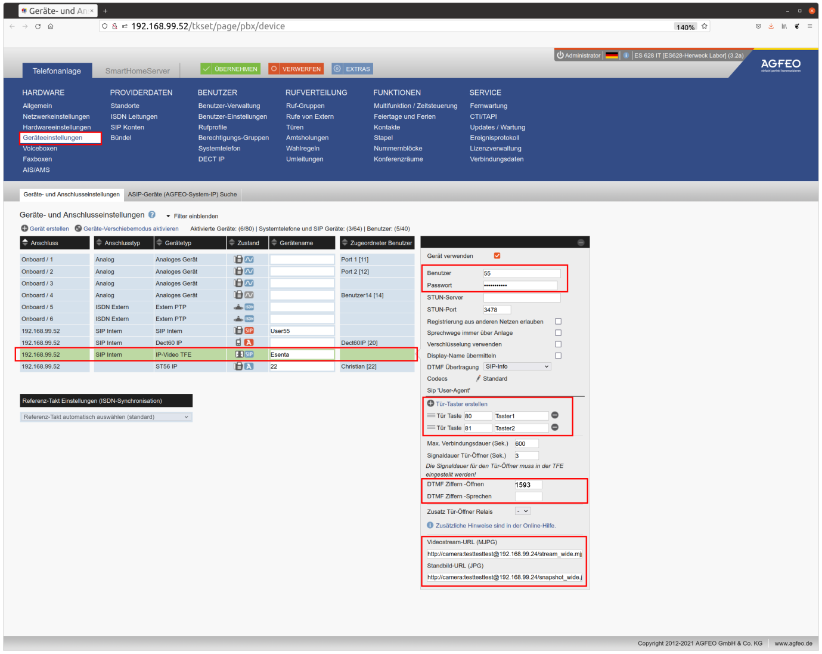Enable Sprechwege immer über Anlage checkbox

point(558,332)
